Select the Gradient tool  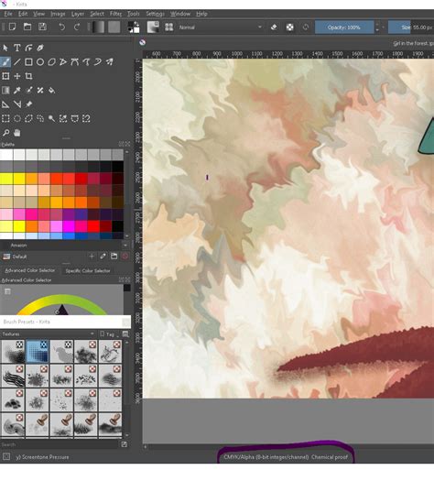(x=5, y=90)
